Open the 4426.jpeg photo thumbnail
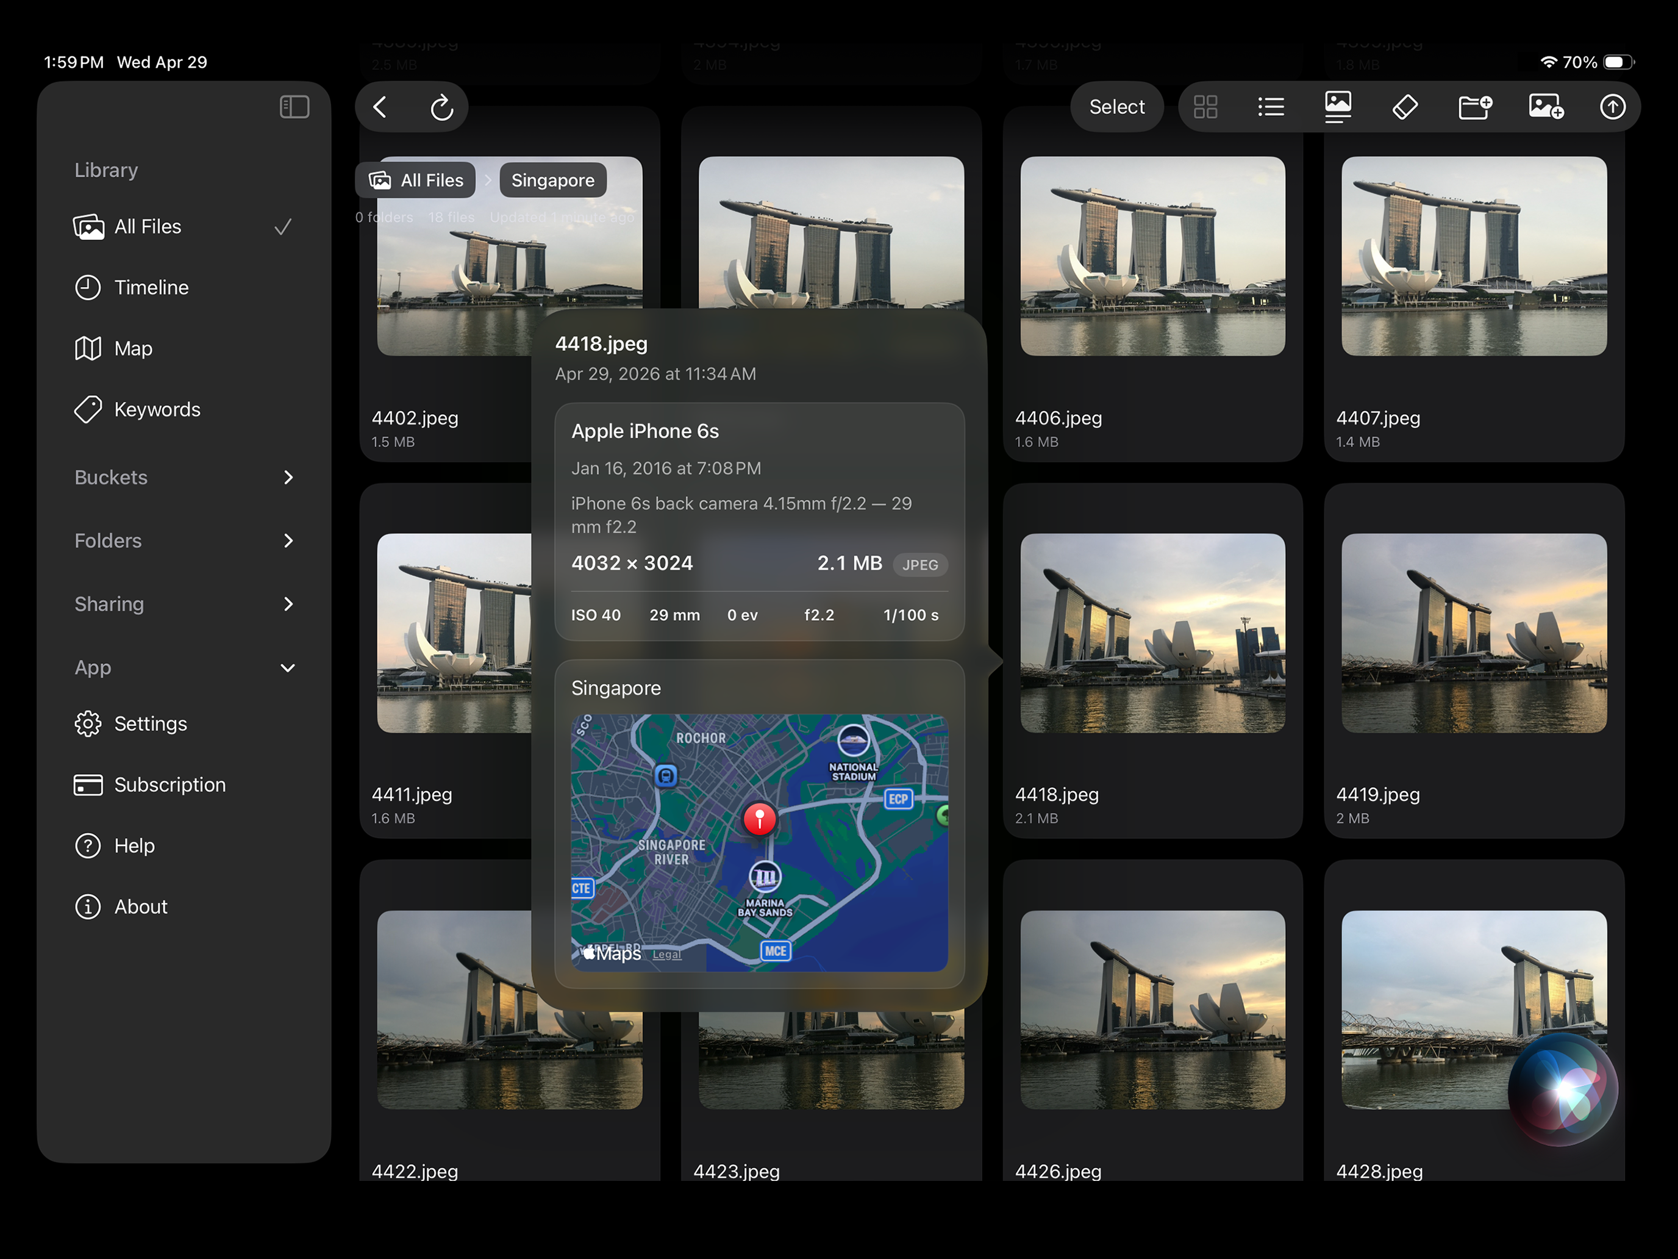Viewport: 1678px width, 1259px height. pos(1152,1010)
